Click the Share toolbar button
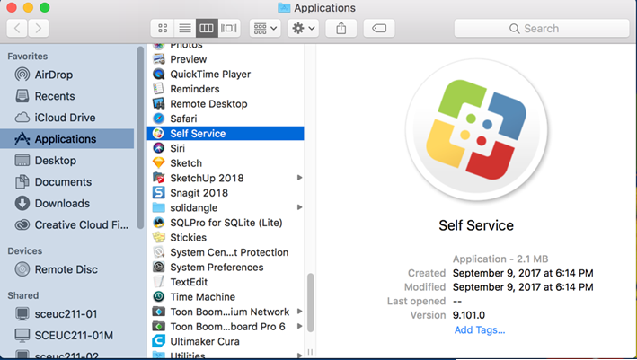This screenshot has height=360, width=637. click(x=341, y=28)
